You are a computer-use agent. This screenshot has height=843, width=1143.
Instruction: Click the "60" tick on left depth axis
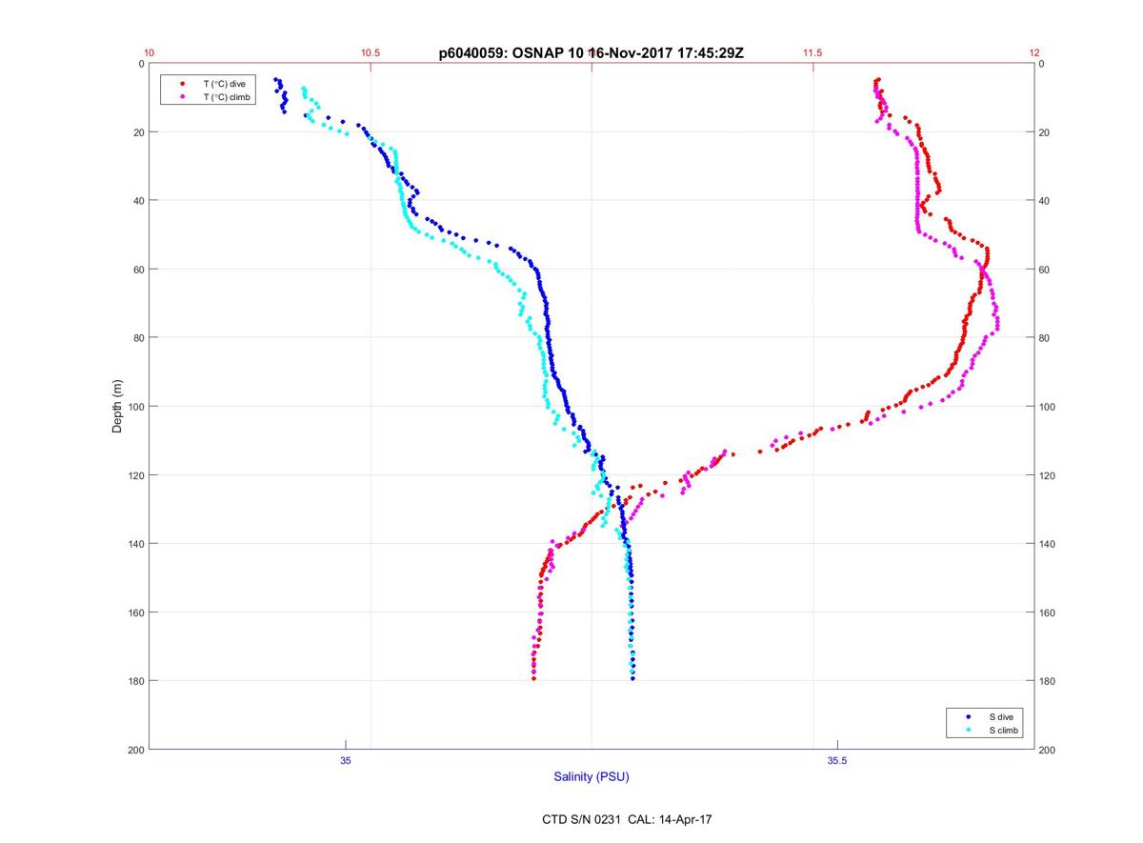pos(139,270)
